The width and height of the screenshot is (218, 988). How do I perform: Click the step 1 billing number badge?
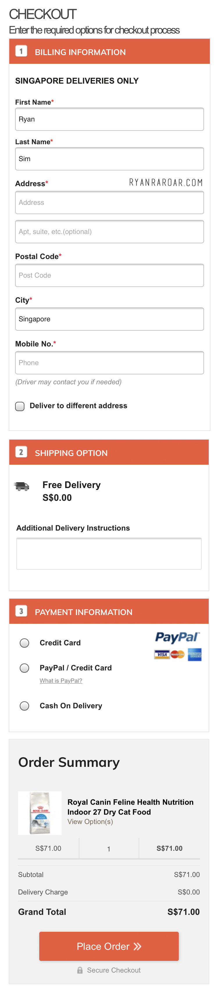point(21,51)
